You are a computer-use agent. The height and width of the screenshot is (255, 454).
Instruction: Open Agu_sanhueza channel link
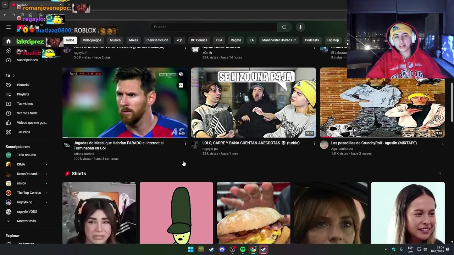point(342,149)
